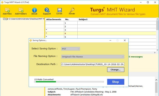Click the Turgs app icon in title bar

point(2,2)
